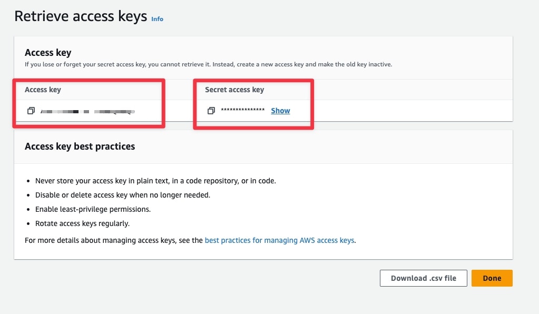539x314 pixels.
Task: Click the Retrieve access keys page heading
Action: (81, 16)
